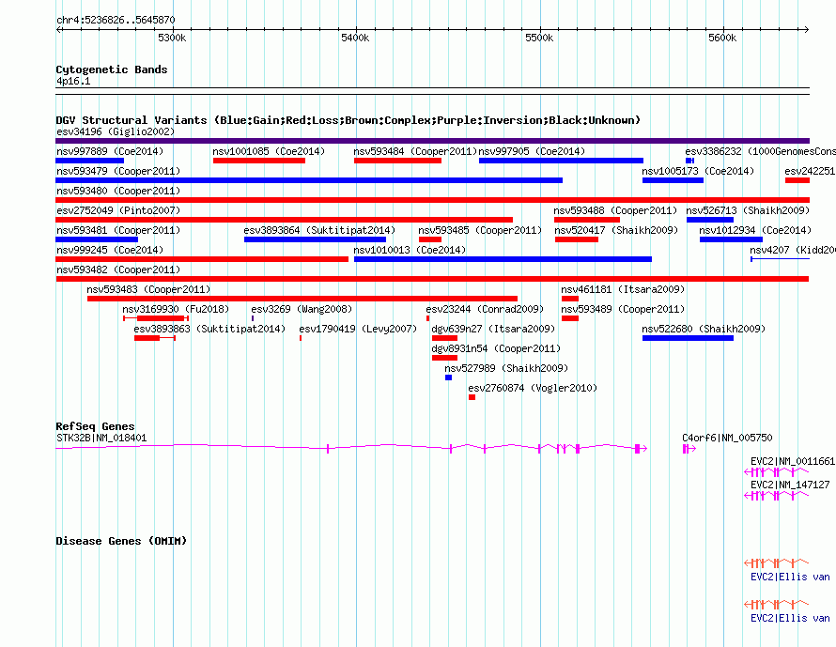Click the Cytogenetic Bands track heading
This screenshot has width=836, height=647.
pos(112,69)
